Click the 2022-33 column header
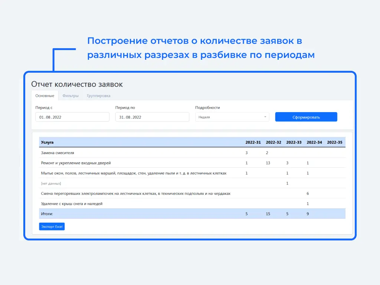The height and width of the screenshot is (285, 380). (x=294, y=142)
